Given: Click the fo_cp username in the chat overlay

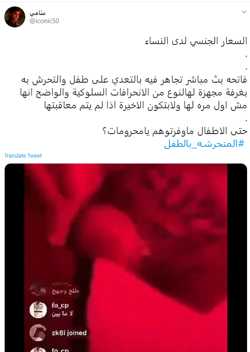Looking at the screenshot, I should 60,305.
